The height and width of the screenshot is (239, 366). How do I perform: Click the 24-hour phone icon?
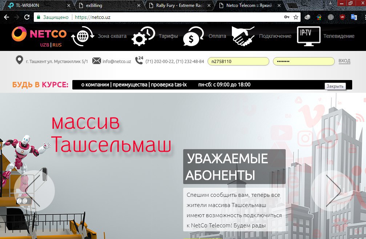pos(139,60)
